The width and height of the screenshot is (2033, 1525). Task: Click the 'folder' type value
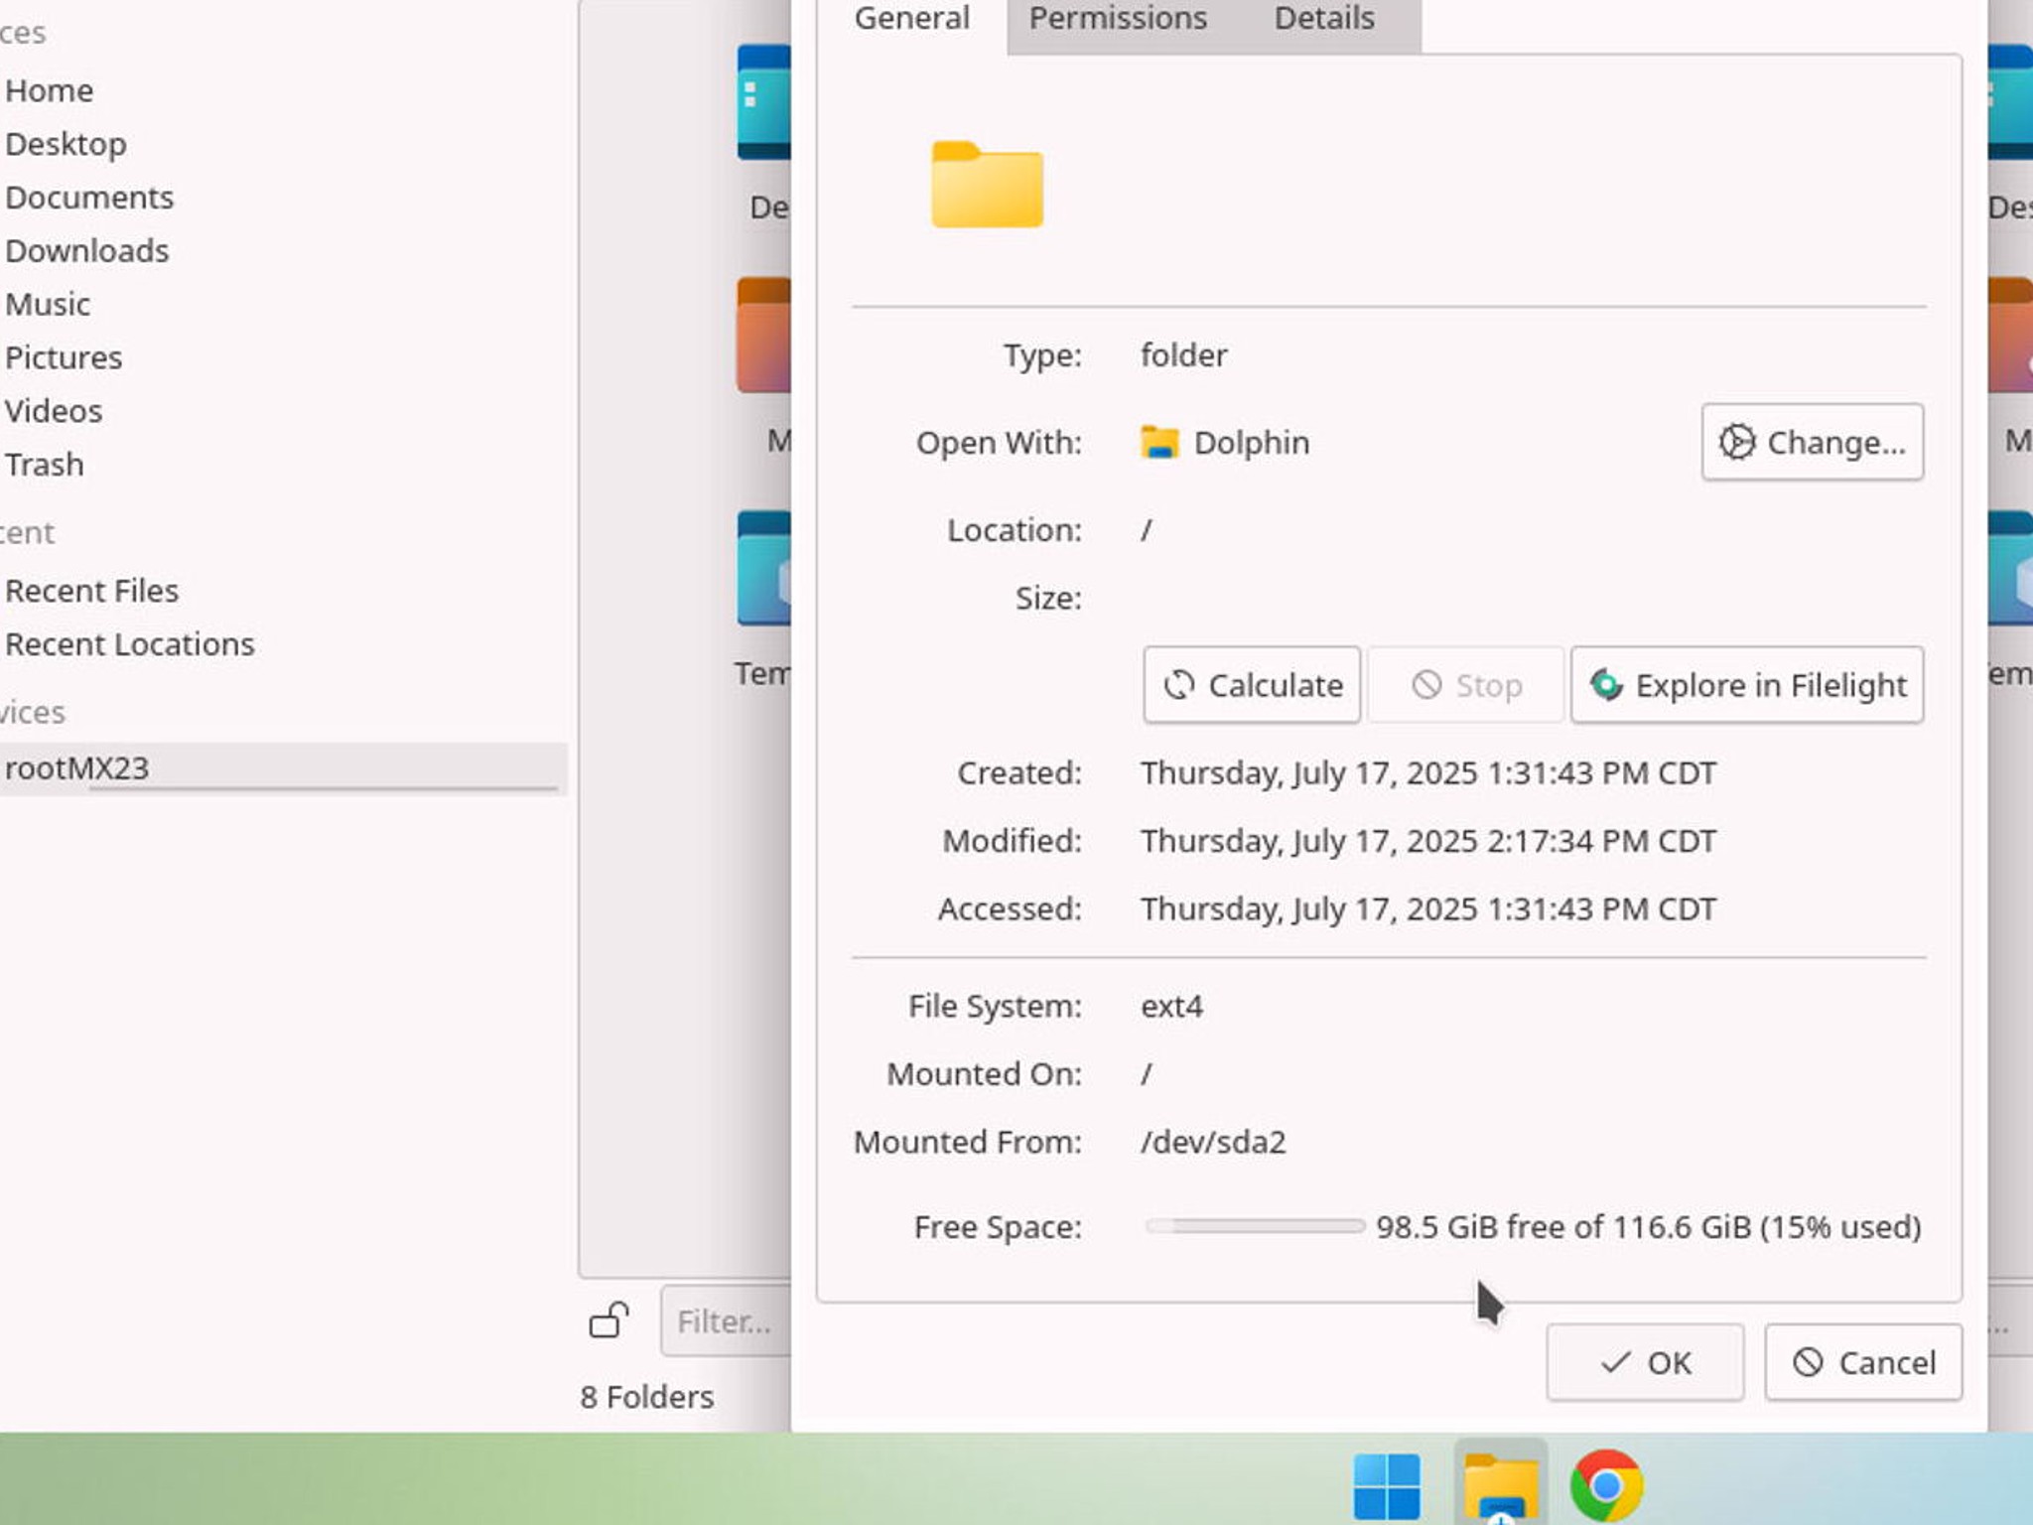coord(1183,355)
